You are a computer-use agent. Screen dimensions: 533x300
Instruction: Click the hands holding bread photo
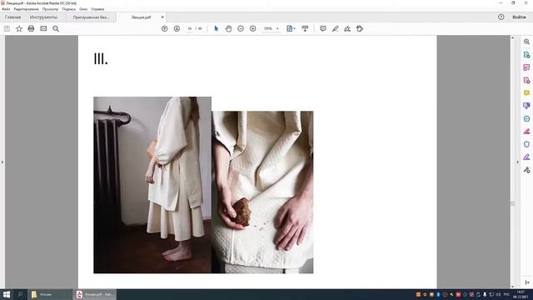click(262, 192)
